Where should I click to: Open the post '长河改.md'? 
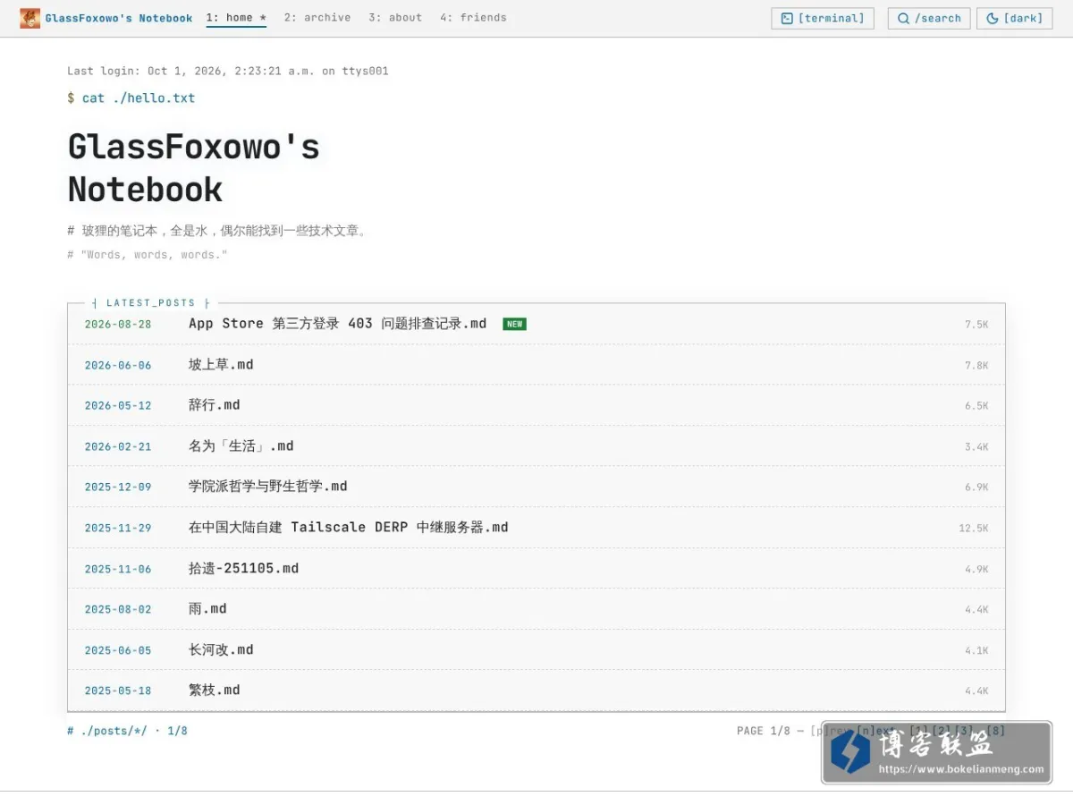221,649
